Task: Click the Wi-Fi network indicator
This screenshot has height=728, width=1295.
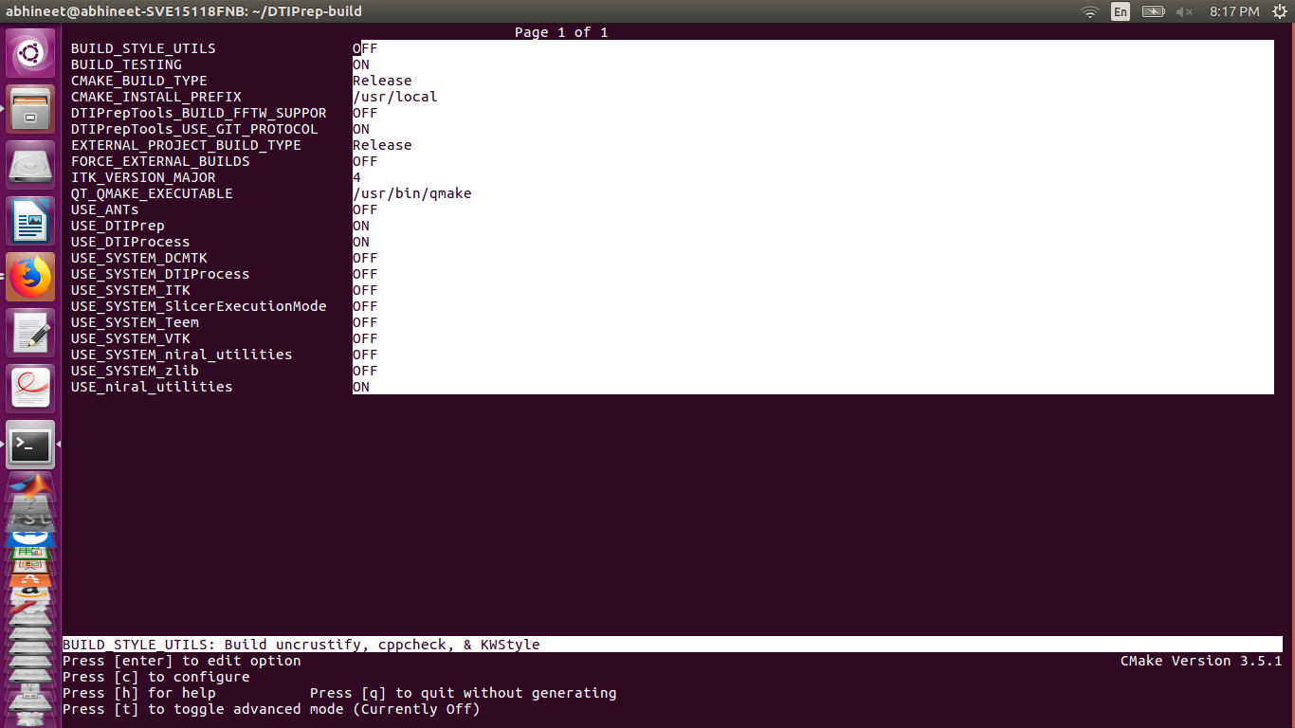Action: click(1090, 11)
